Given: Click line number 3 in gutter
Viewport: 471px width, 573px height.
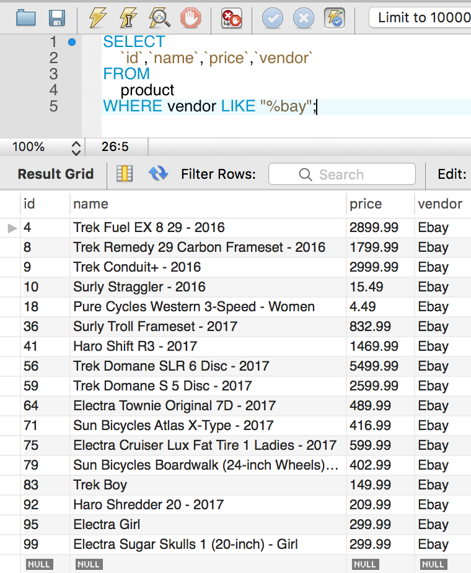Looking at the screenshot, I should click(x=53, y=74).
